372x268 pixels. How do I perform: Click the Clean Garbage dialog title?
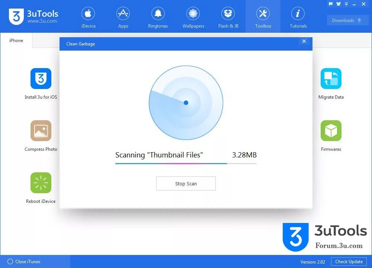click(80, 44)
